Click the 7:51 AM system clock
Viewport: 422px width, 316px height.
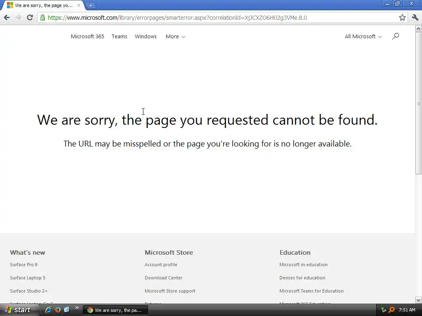pyautogui.click(x=407, y=310)
